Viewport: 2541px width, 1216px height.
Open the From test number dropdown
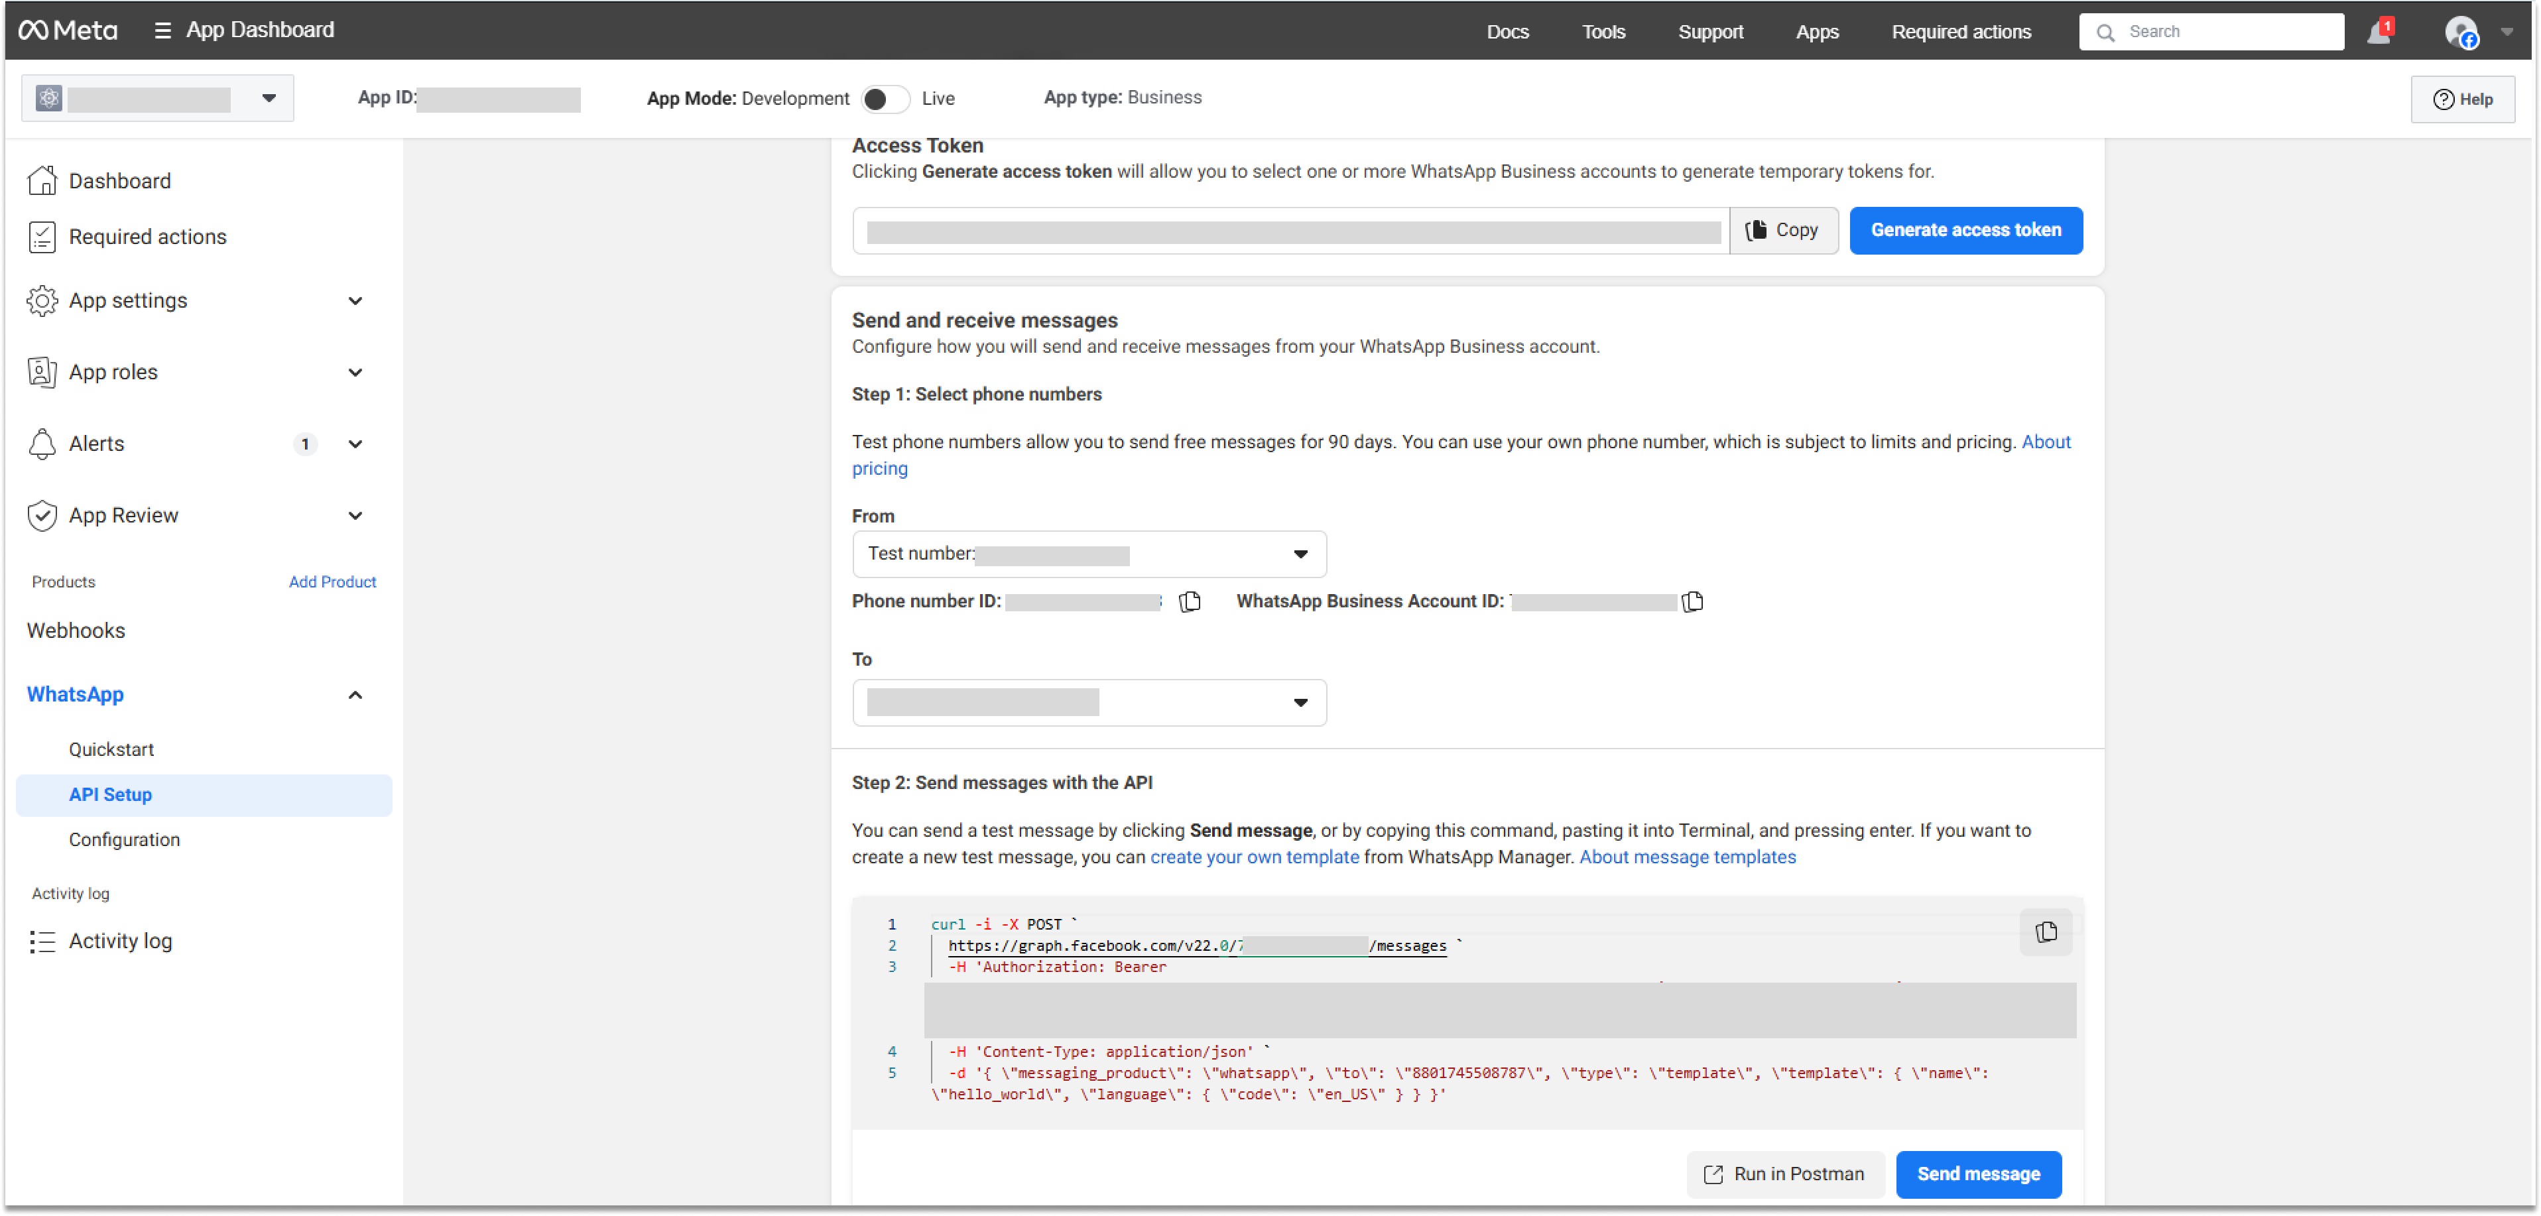tap(1301, 554)
